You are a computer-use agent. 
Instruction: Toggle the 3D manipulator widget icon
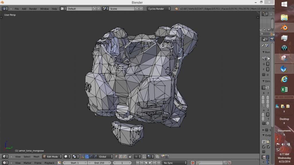pos(82,157)
